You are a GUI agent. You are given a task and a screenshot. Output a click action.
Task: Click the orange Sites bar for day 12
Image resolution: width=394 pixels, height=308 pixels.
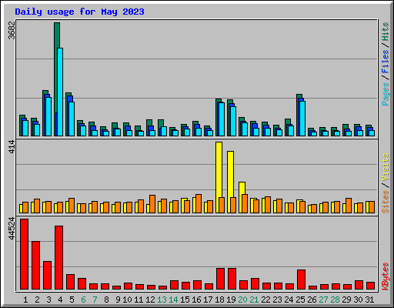tap(152, 204)
